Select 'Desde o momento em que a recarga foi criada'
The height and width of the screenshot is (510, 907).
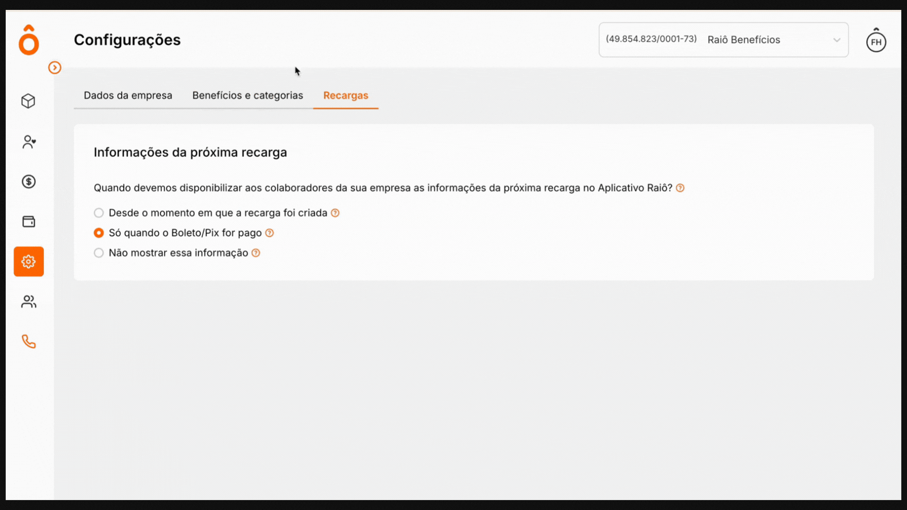(x=99, y=212)
